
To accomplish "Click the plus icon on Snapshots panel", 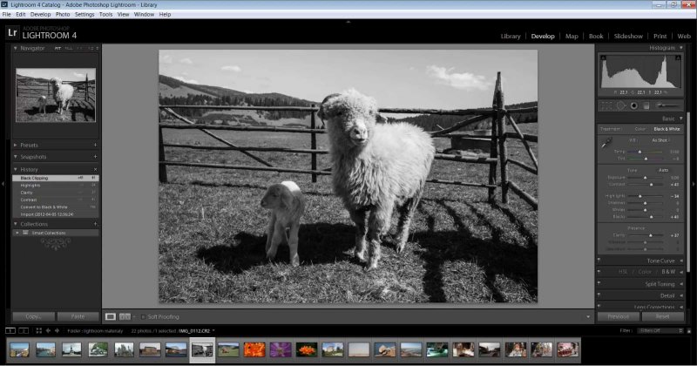I will [x=94, y=156].
